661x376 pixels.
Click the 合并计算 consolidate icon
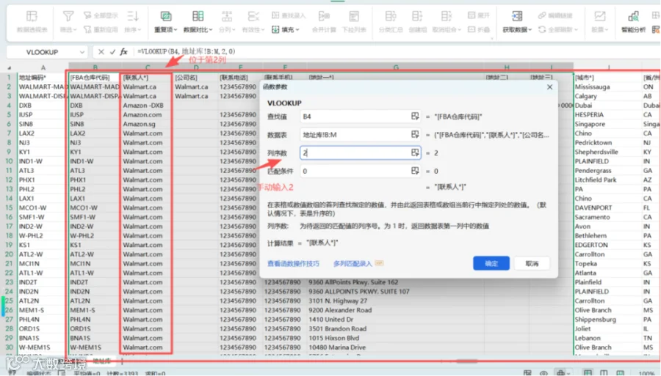[x=324, y=17]
